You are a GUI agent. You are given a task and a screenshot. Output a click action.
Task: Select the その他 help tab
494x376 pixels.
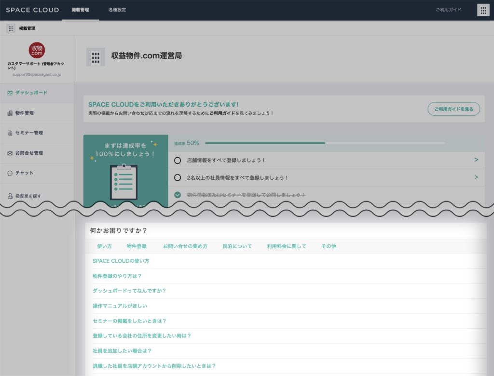(x=329, y=246)
